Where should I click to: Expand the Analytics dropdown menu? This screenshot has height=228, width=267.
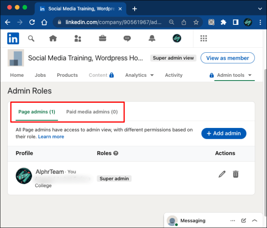[139, 75]
